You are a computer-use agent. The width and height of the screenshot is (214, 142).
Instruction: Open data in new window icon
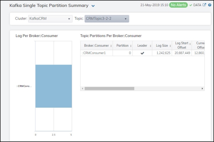coord(204,5)
